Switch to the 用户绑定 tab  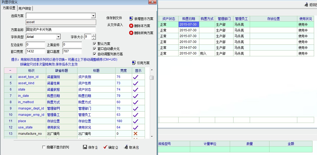coord(25,8)
